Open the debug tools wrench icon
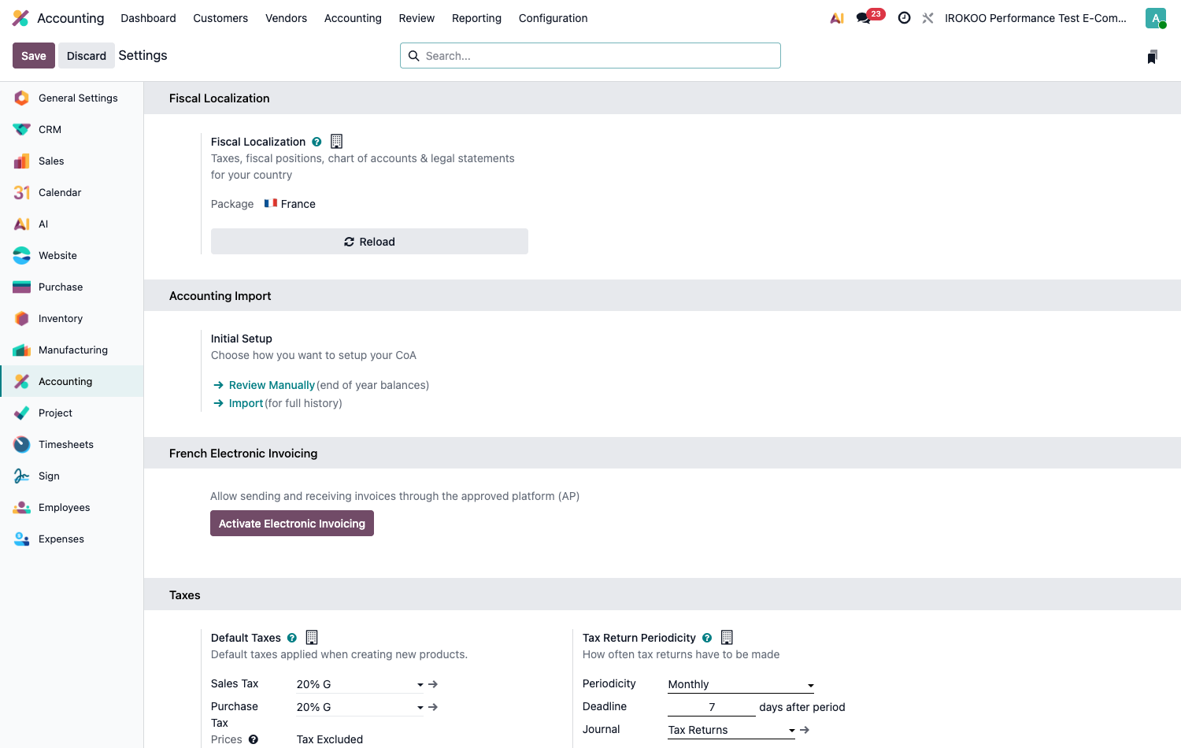1181x748 pixels. point(927,18)
